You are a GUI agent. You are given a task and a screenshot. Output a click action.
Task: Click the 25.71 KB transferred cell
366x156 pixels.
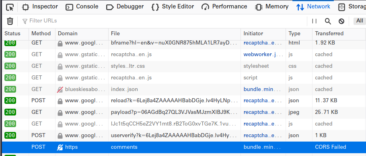(326, 112)
